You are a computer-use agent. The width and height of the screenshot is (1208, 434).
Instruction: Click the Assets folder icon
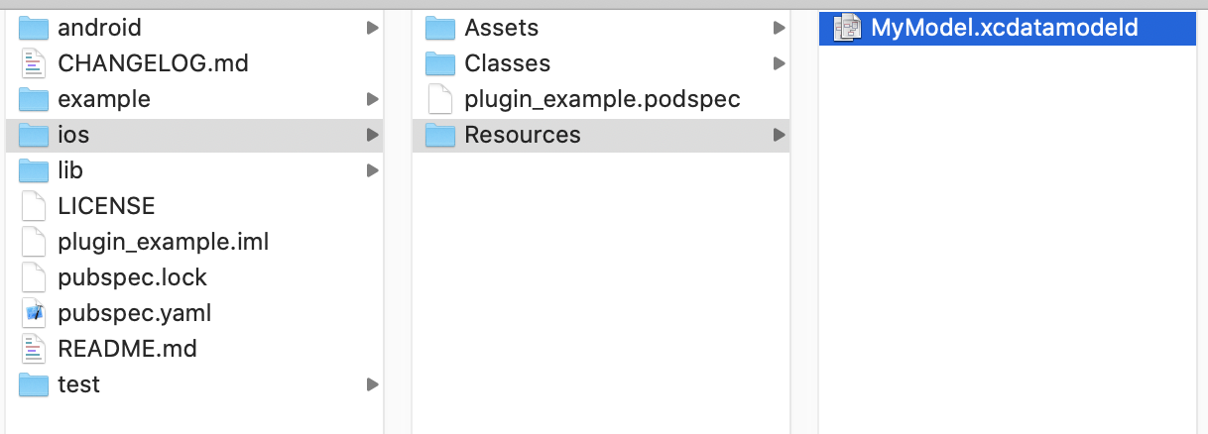coord(440,28)
